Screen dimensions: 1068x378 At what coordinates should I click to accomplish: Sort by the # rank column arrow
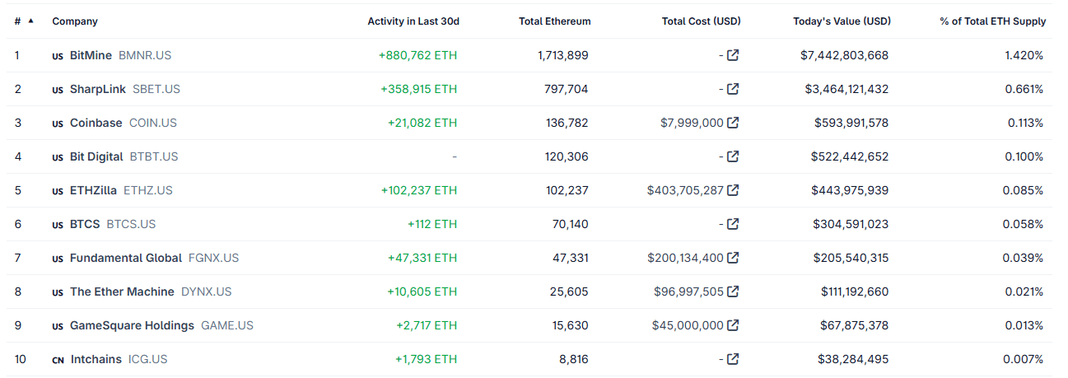pyautogui.click(x=30, y=21)
